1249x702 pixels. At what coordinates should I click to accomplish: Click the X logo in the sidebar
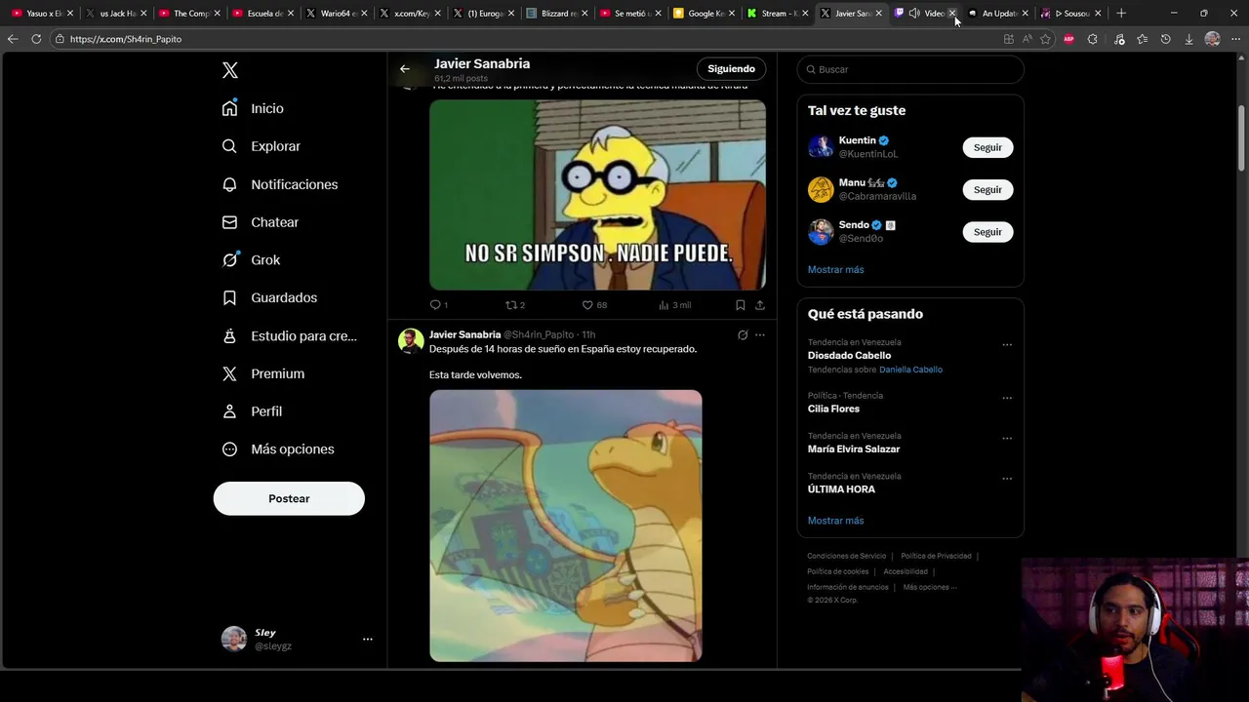[230, 70]
